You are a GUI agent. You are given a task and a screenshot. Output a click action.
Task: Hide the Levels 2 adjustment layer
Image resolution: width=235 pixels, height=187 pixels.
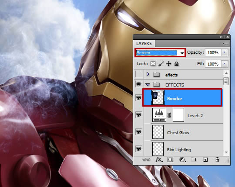click(x=138, y=115)
